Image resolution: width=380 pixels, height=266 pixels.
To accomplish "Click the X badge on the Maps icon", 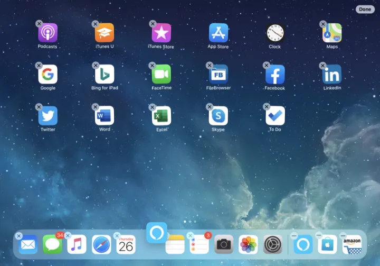I will point(322,24).
